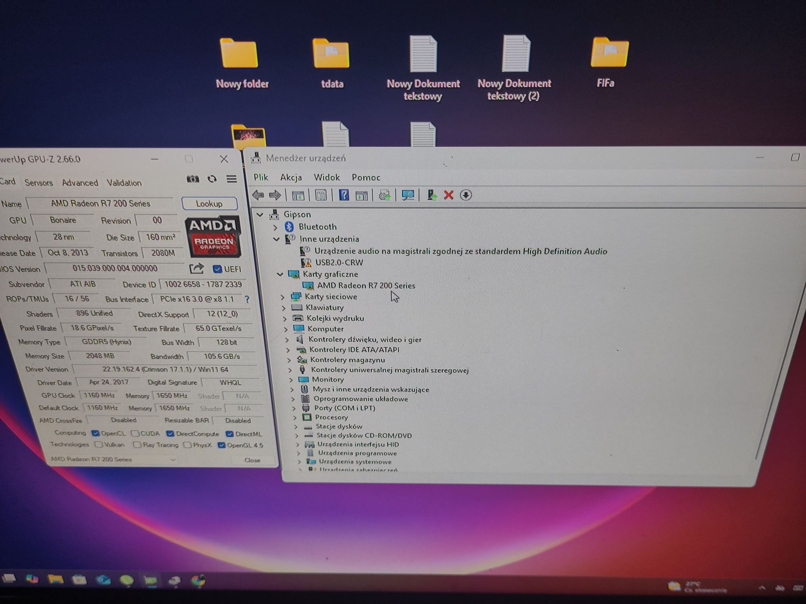Screen dimensions: 806x604
Task: Open File Explorer from the taskbar
Action: pos(56,579)
